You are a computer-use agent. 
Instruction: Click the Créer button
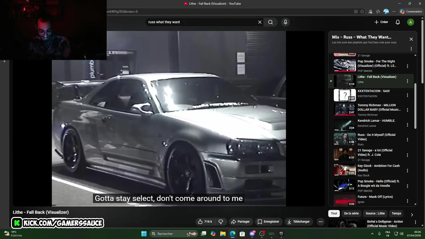click(381, 22)
